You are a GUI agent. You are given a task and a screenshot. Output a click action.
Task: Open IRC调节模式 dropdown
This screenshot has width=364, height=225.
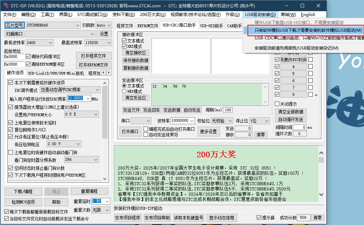[x=70, y=90]
